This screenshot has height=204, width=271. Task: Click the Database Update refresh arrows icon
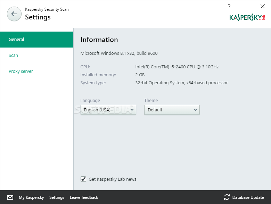pos(227,197)
